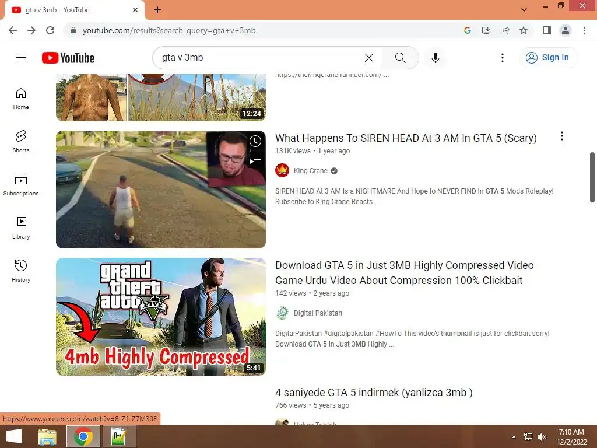The image size is (597, 448).
Task: Open YouTube settings three-dot menu near Sign in
Action: point(502,58)
